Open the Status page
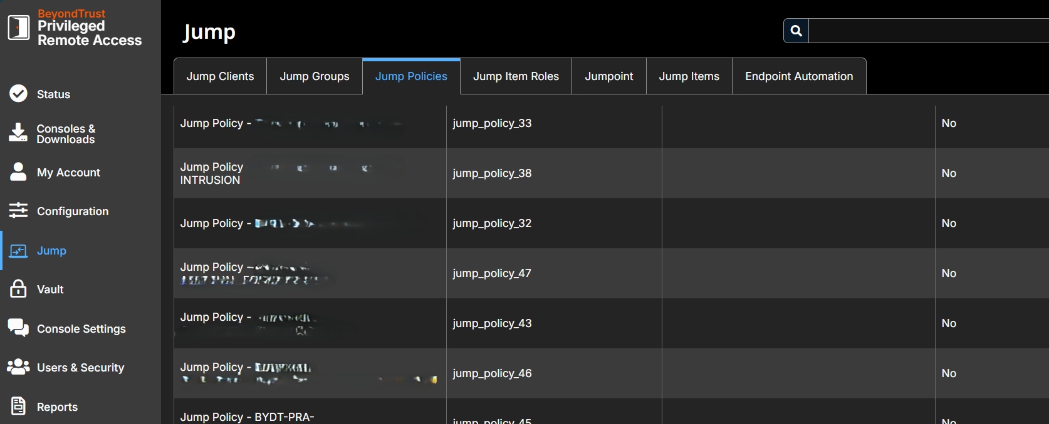This screenshot has width=1049, height=424. coord(53,94)
